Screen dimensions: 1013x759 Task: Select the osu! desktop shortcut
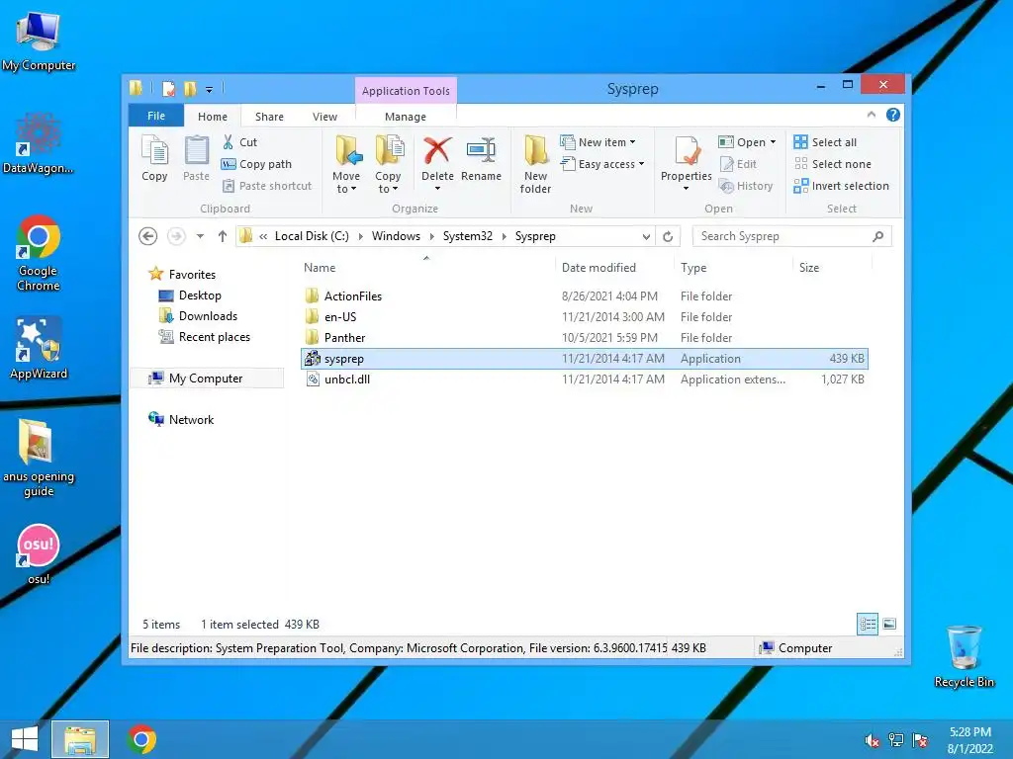39,554
